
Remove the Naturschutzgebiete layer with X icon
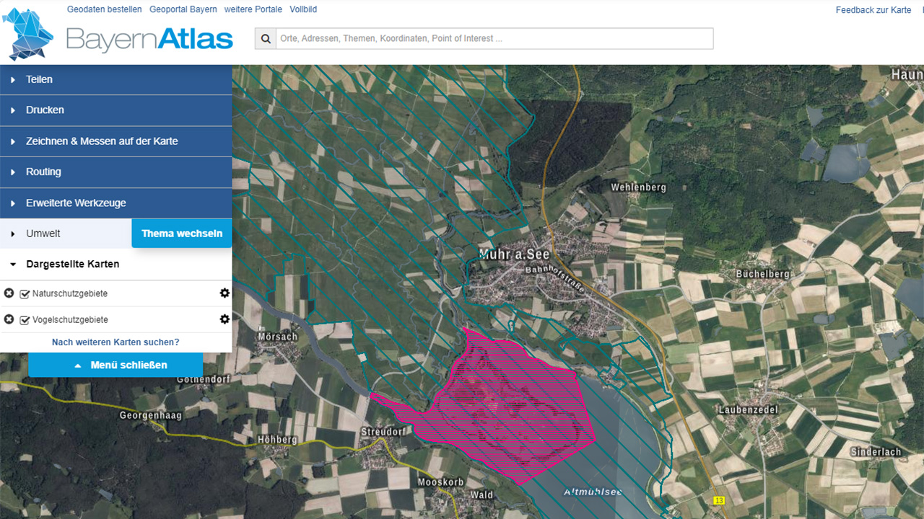(x=9, y=293)
